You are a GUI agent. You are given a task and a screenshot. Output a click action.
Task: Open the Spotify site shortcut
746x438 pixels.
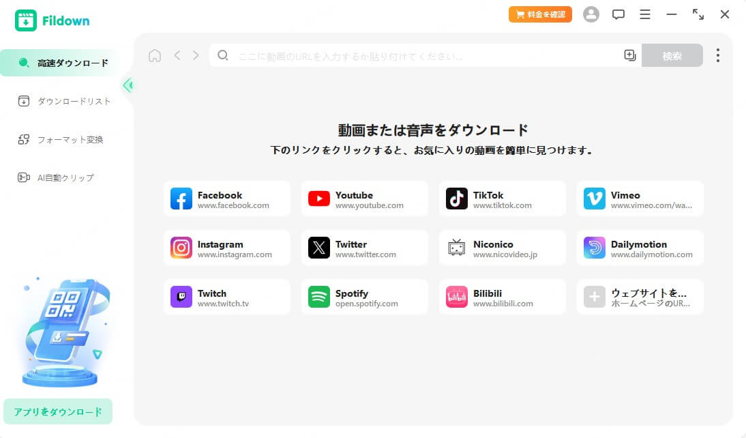coord(364,297)
